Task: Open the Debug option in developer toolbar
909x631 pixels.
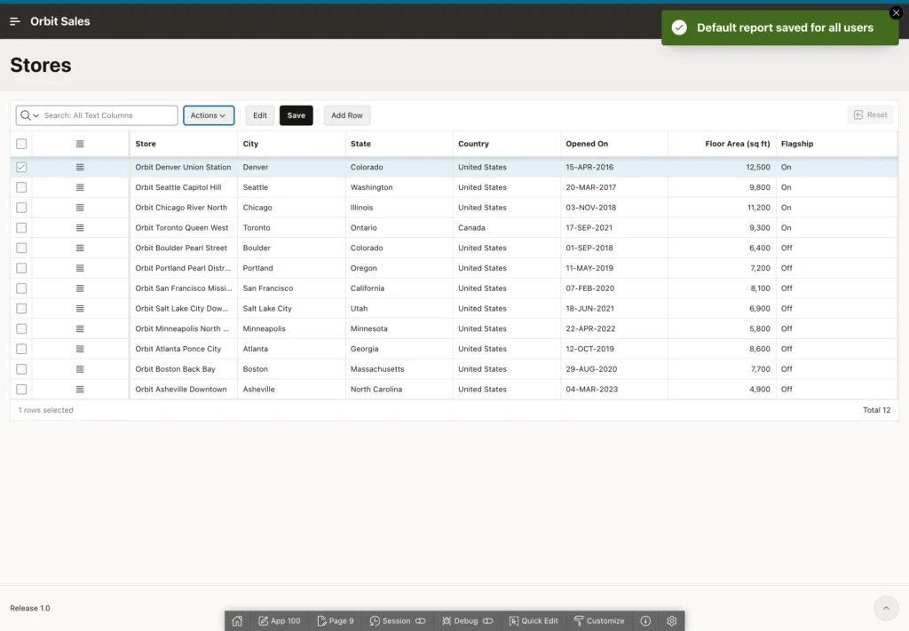Action: pyautogui.click(x=467, y=620)
